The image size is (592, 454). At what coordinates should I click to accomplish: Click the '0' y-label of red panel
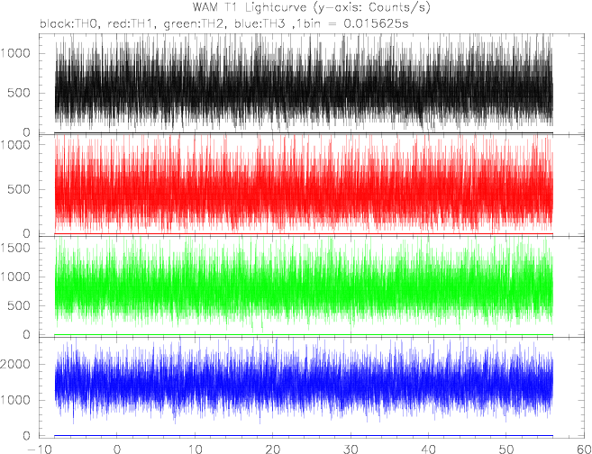pyautogui.click(x=26, y=233)
